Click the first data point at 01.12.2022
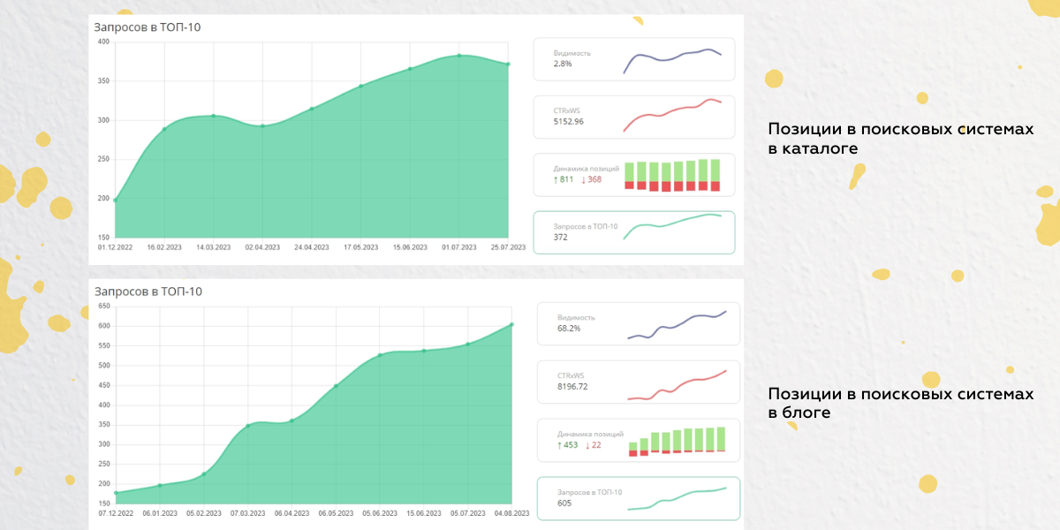This screenshot has width=1060, height=530. [x=115, y=201]
